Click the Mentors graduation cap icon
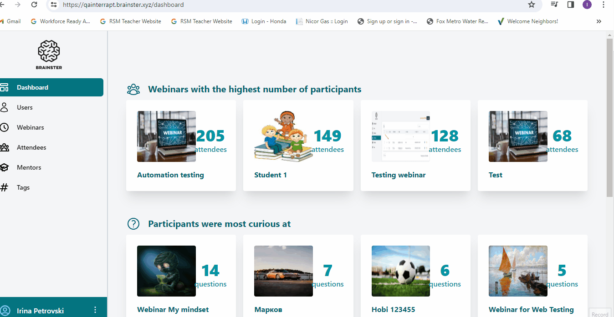 [5, 167]
